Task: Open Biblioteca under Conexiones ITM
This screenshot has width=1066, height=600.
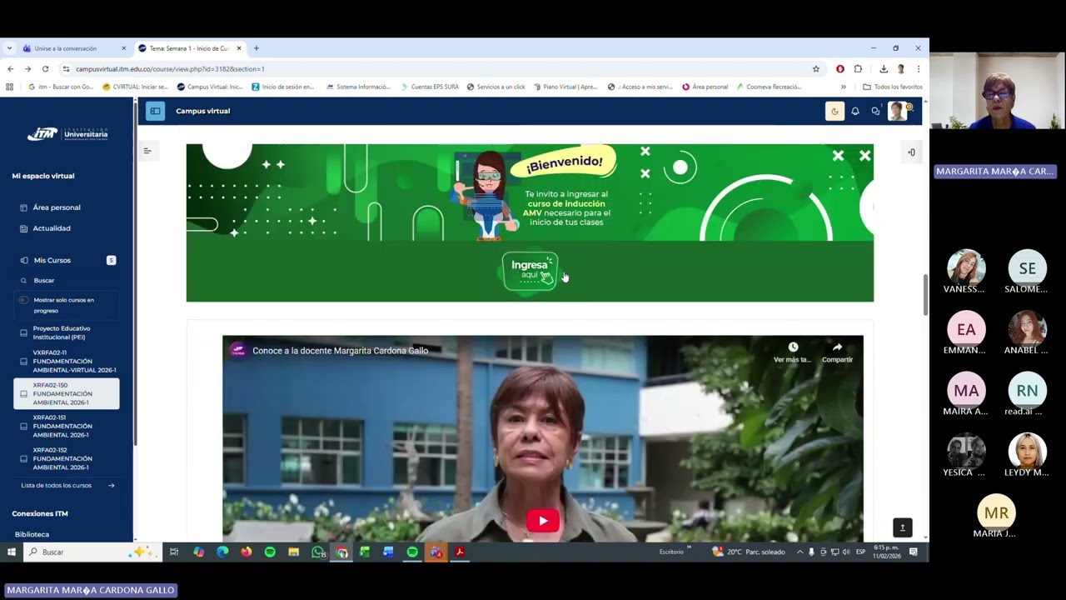Action: (x=32, y=534)
